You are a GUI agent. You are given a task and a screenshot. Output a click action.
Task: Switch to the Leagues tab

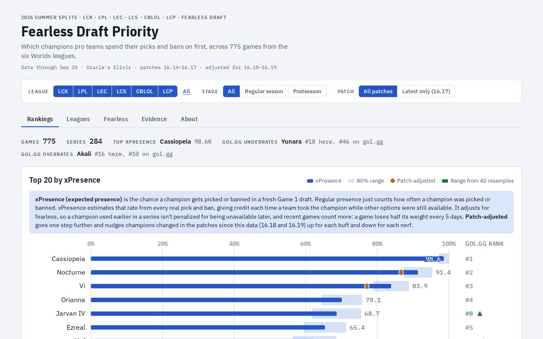(78, 119)
